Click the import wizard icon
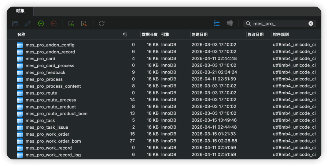Viewport: 328px width, 166px height. pos(71,23)
